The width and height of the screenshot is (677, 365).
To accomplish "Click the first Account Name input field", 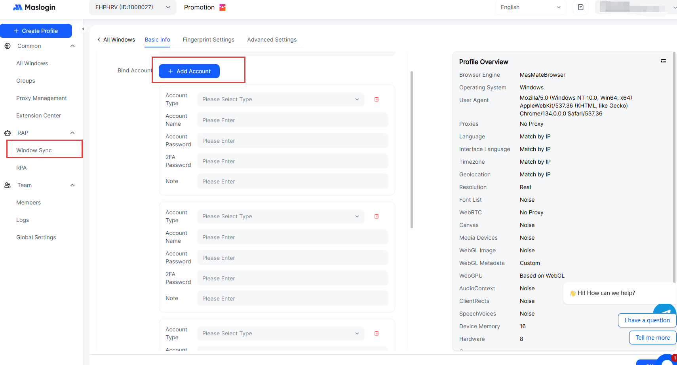I will (292, 120).
